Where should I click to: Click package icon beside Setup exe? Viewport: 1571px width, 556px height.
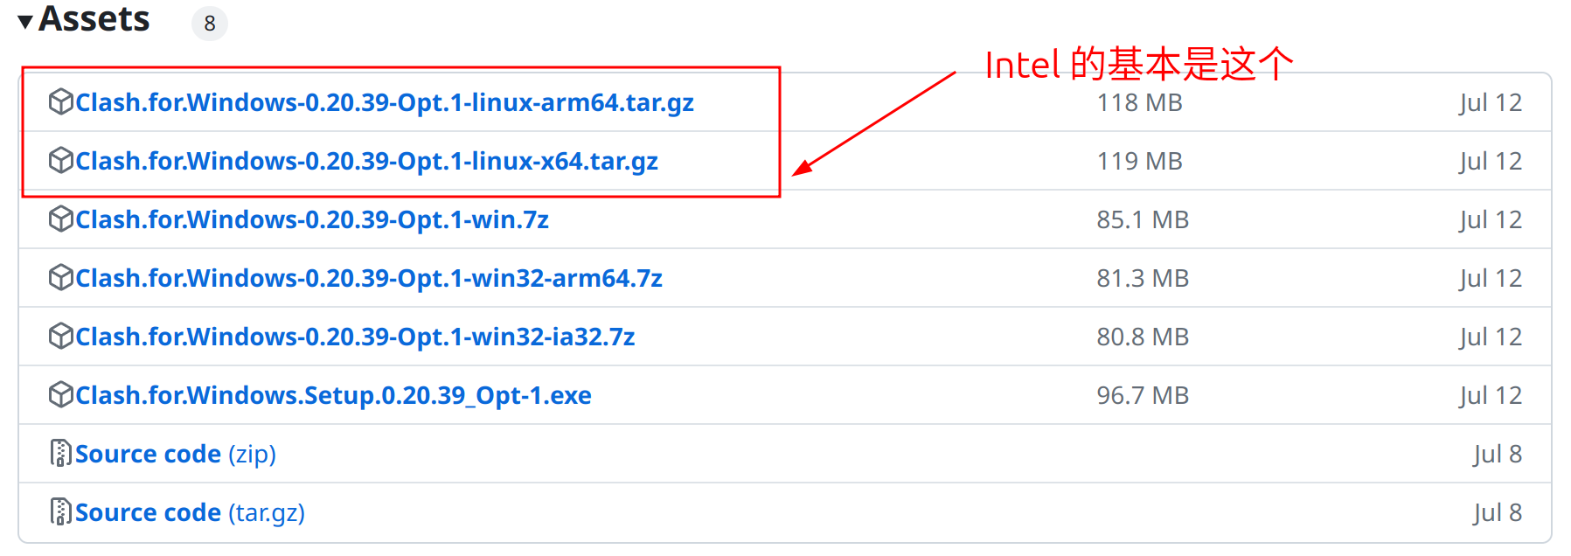click(60, 395)
